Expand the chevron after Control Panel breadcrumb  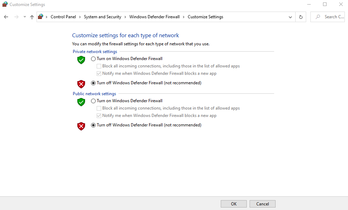pos(80,17)
